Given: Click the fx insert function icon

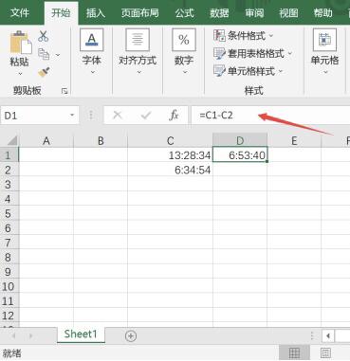Looking at the screenshot, I should coord(174,115).
